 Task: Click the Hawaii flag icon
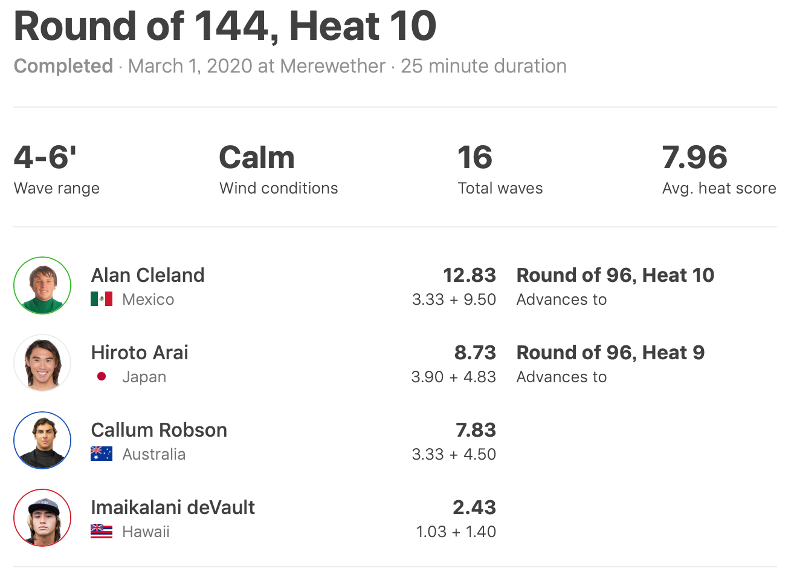pyautogui.click(x=102, y=531)
